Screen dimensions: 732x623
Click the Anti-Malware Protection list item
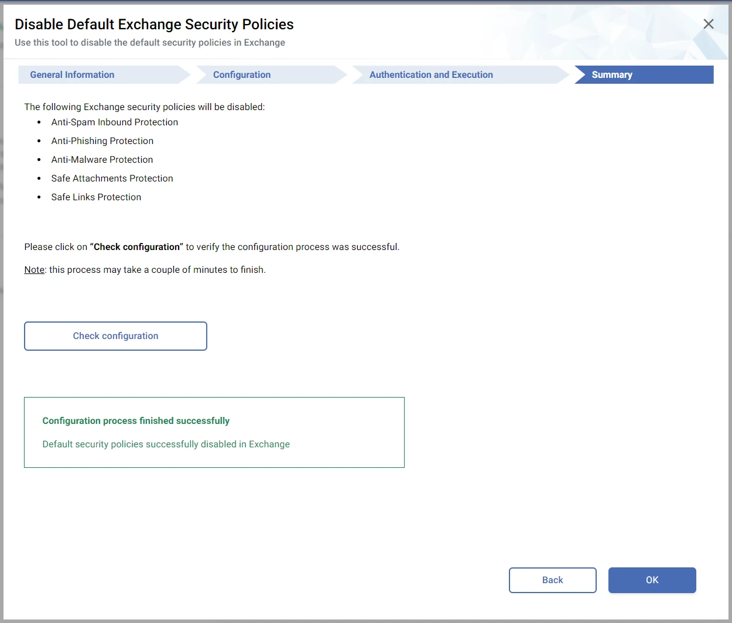click(102, 160)
